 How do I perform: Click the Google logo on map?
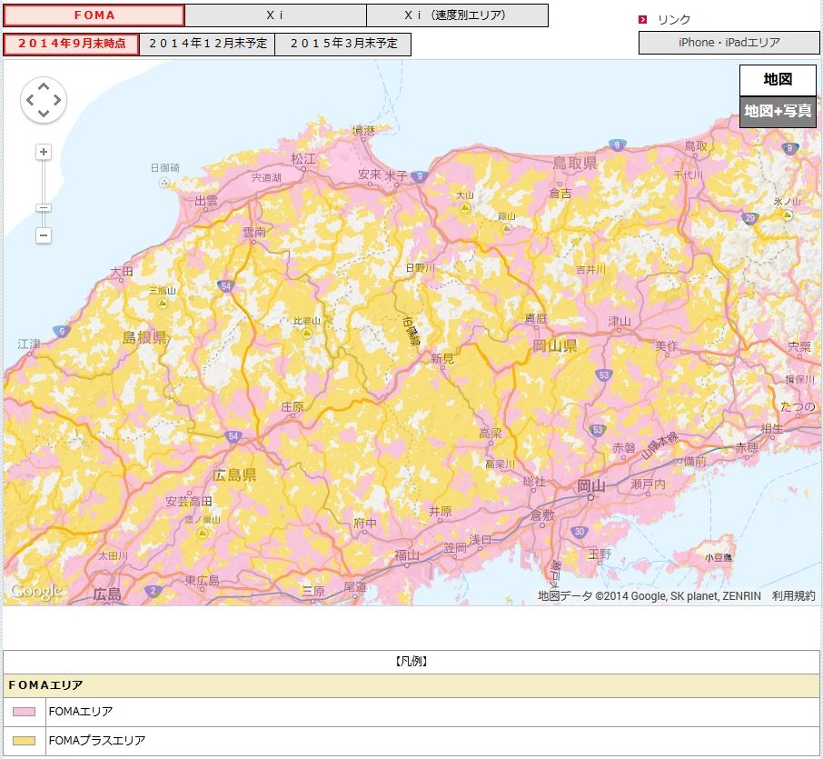pyautogui.click(x=35, y=592)
